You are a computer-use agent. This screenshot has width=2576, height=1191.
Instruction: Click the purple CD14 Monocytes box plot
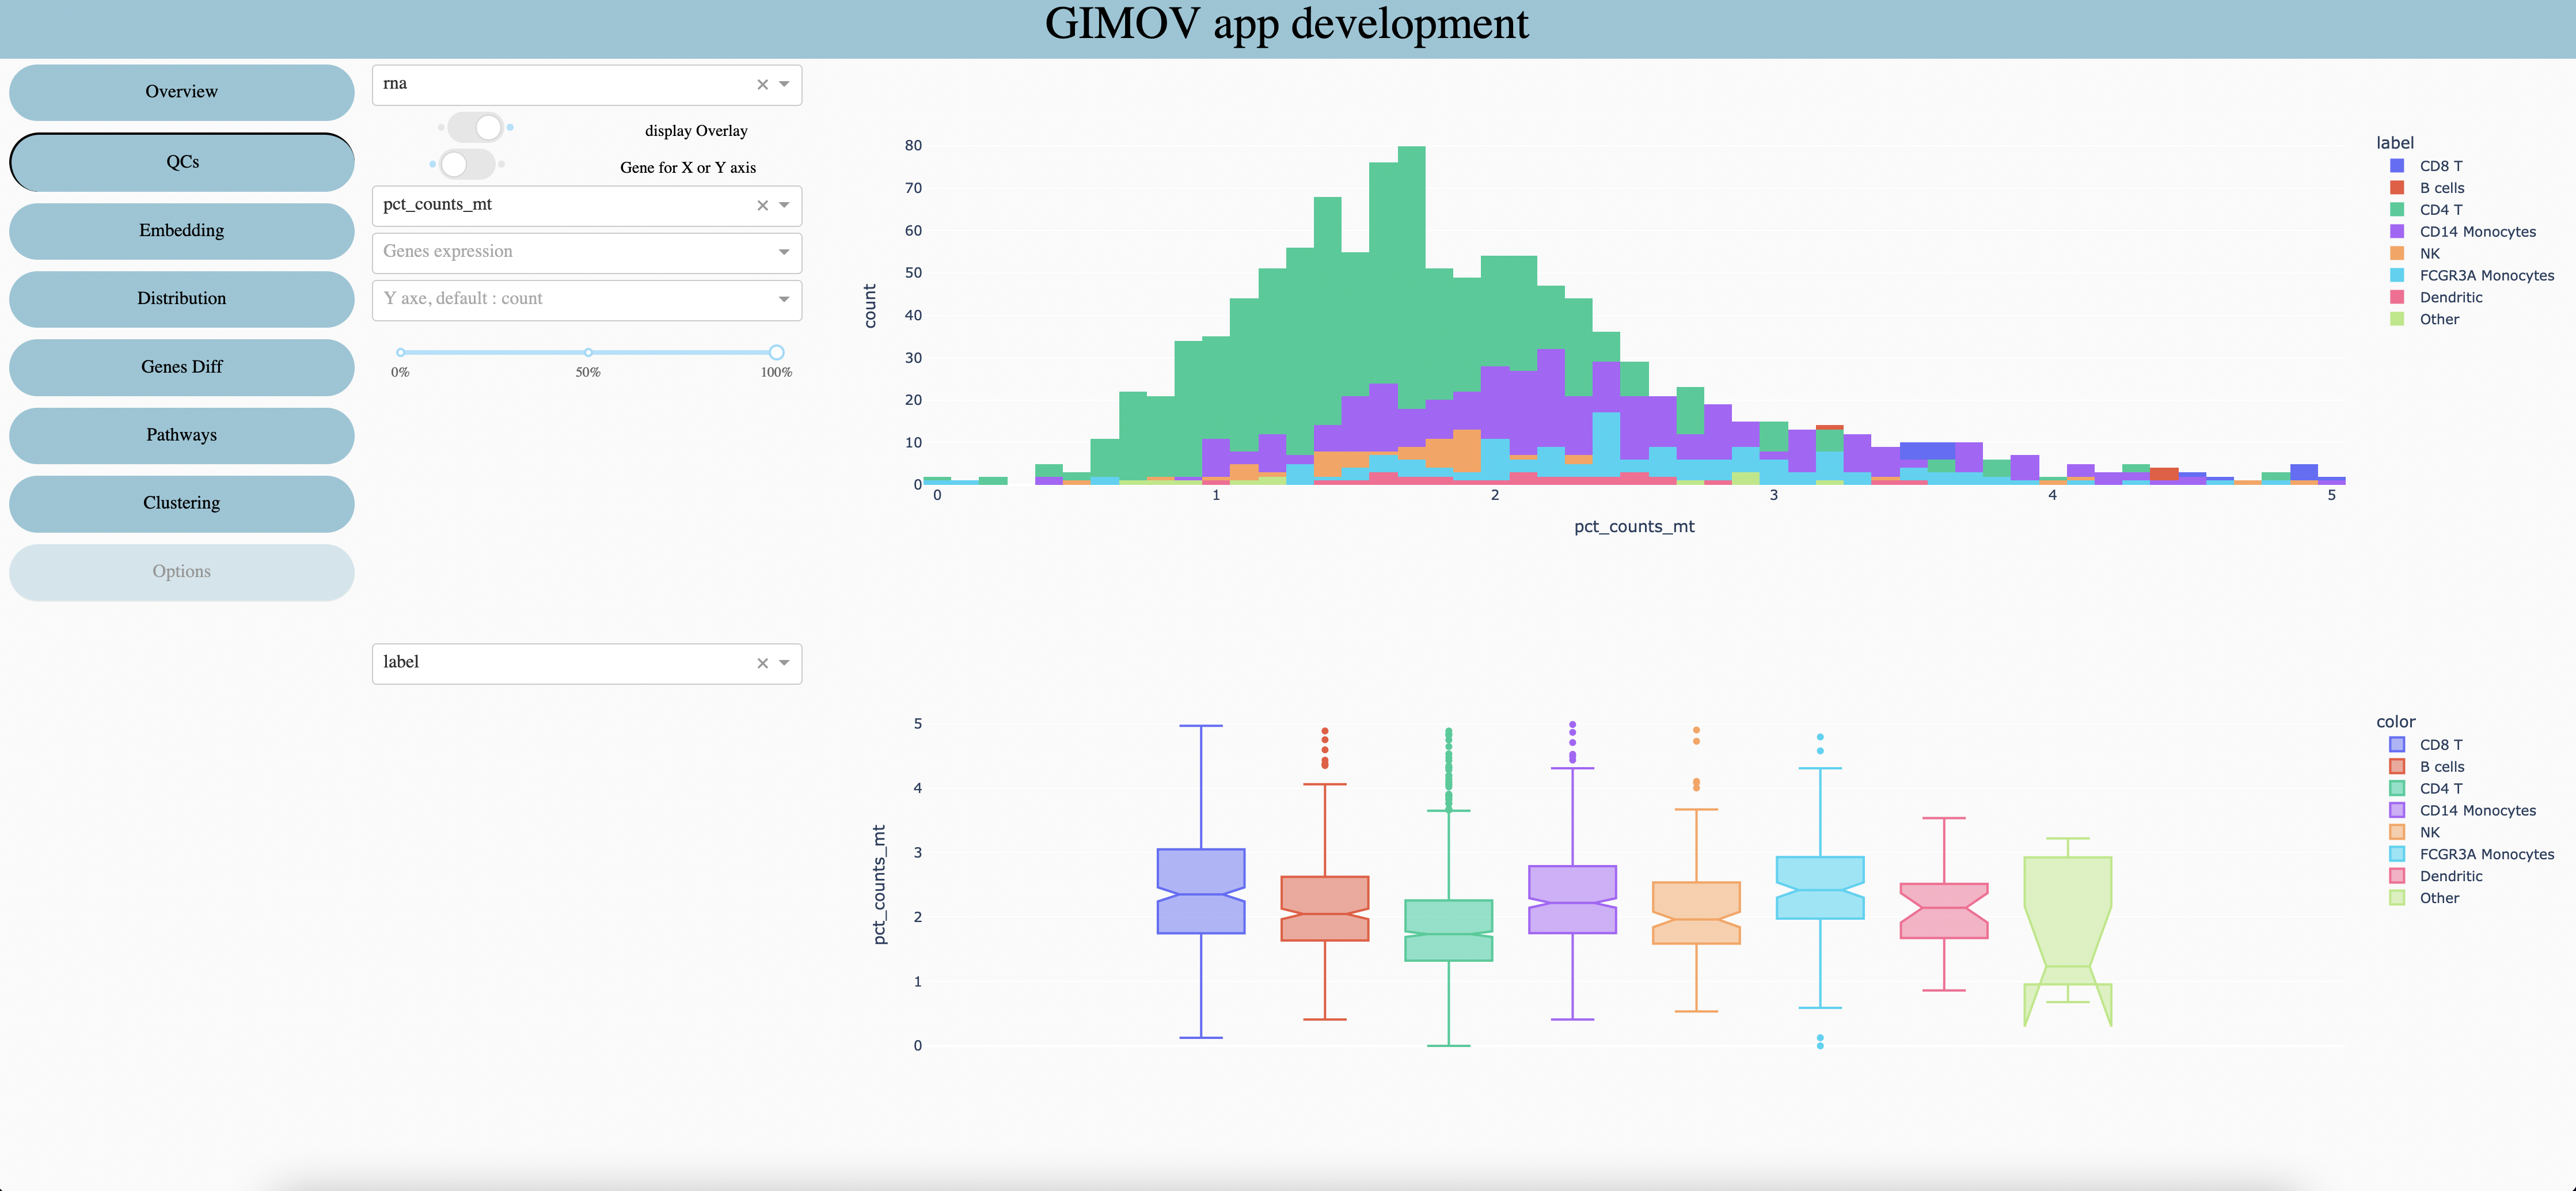pos(1573,899)
